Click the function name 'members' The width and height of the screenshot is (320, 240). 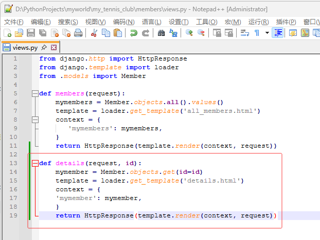[x=70, y=93]
